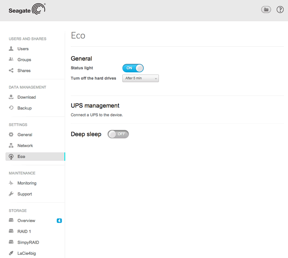Go to Network settings page
288x258 pixels.
click(25, 145)
